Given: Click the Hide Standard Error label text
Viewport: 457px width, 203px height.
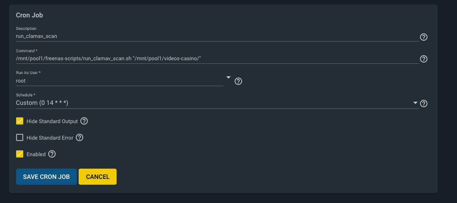Looking at the screenshot, I should [x=50, y=138].
